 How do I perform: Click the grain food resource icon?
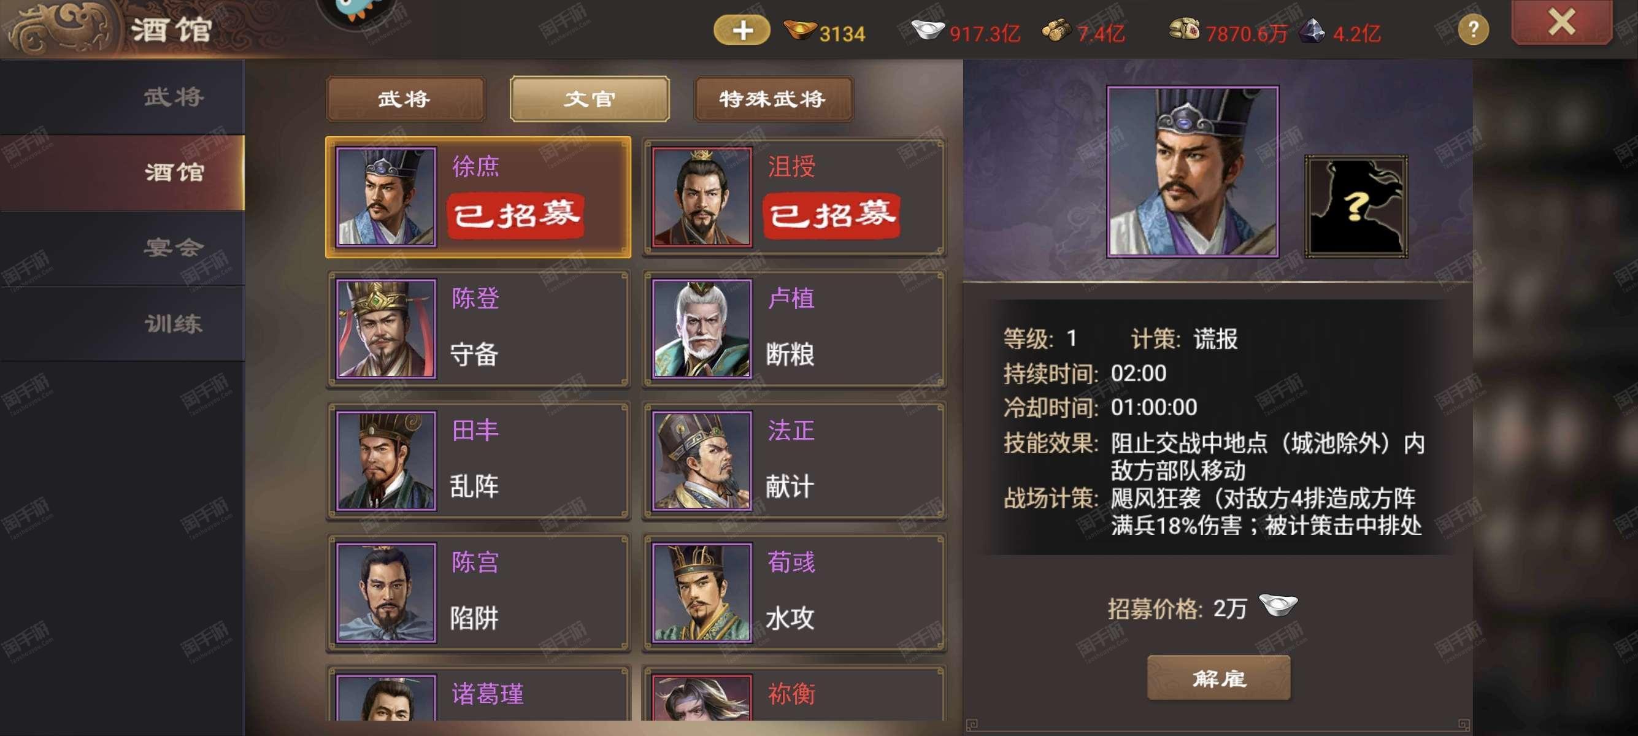pos(1184,30)
